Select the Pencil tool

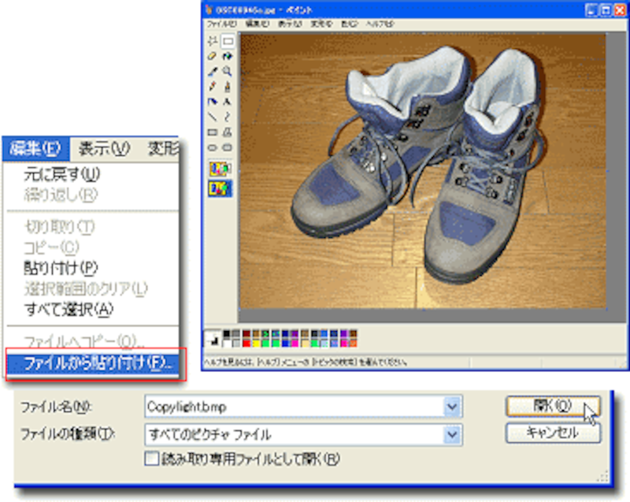coord(213,87)
